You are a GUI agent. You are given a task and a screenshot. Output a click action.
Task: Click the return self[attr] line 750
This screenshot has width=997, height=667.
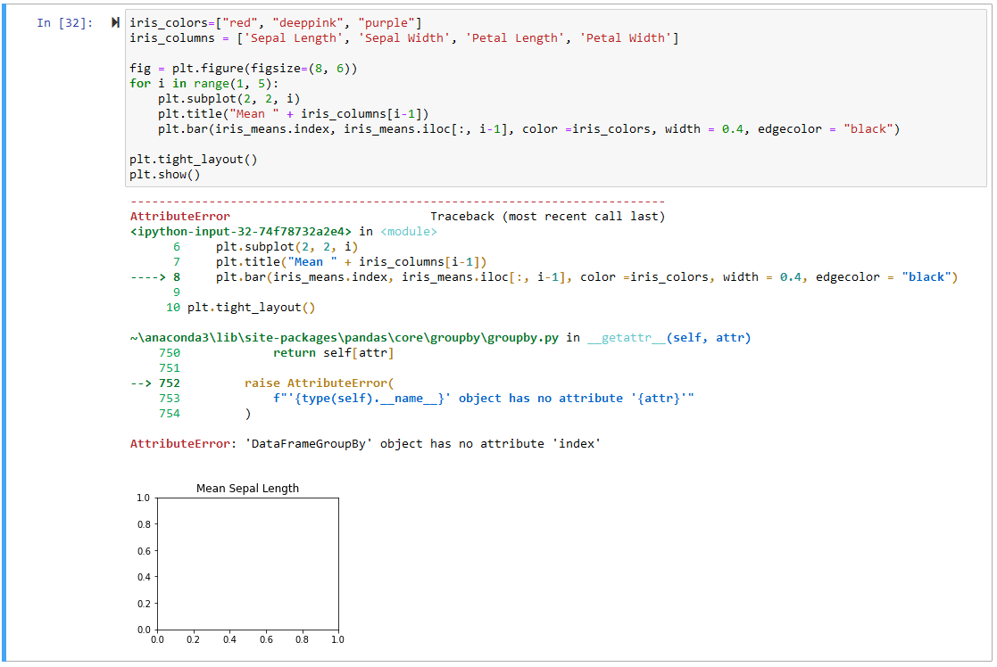[333, 352]
